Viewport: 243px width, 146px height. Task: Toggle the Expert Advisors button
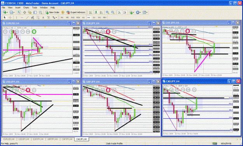[76, 12]
